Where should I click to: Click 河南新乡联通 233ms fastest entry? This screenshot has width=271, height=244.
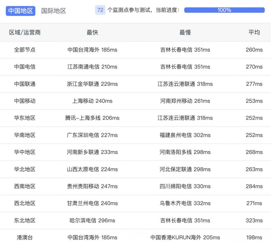point(92,152)
